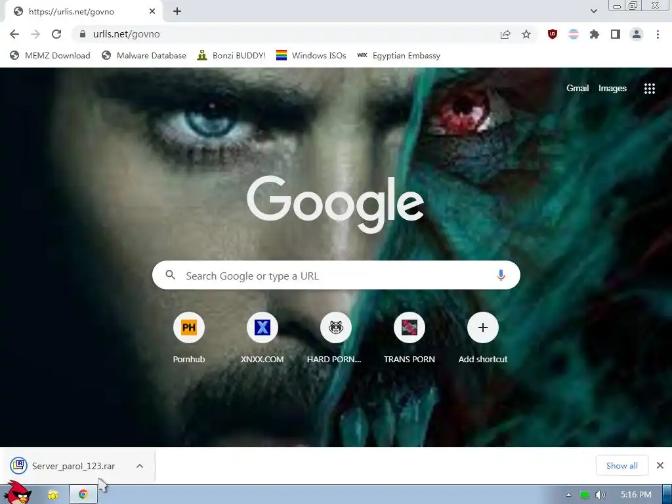The width and height of the screenshot is (672, 504).
Task: Close the downloads bar
Action: coord(660,465)
